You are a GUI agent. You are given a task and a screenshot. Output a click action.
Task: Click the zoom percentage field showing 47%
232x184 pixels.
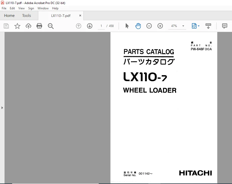[174, 26]
